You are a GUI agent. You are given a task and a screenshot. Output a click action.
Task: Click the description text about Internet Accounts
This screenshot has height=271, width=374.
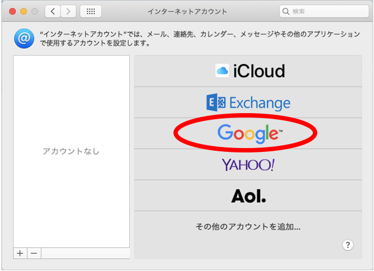[x=200, y=38]
